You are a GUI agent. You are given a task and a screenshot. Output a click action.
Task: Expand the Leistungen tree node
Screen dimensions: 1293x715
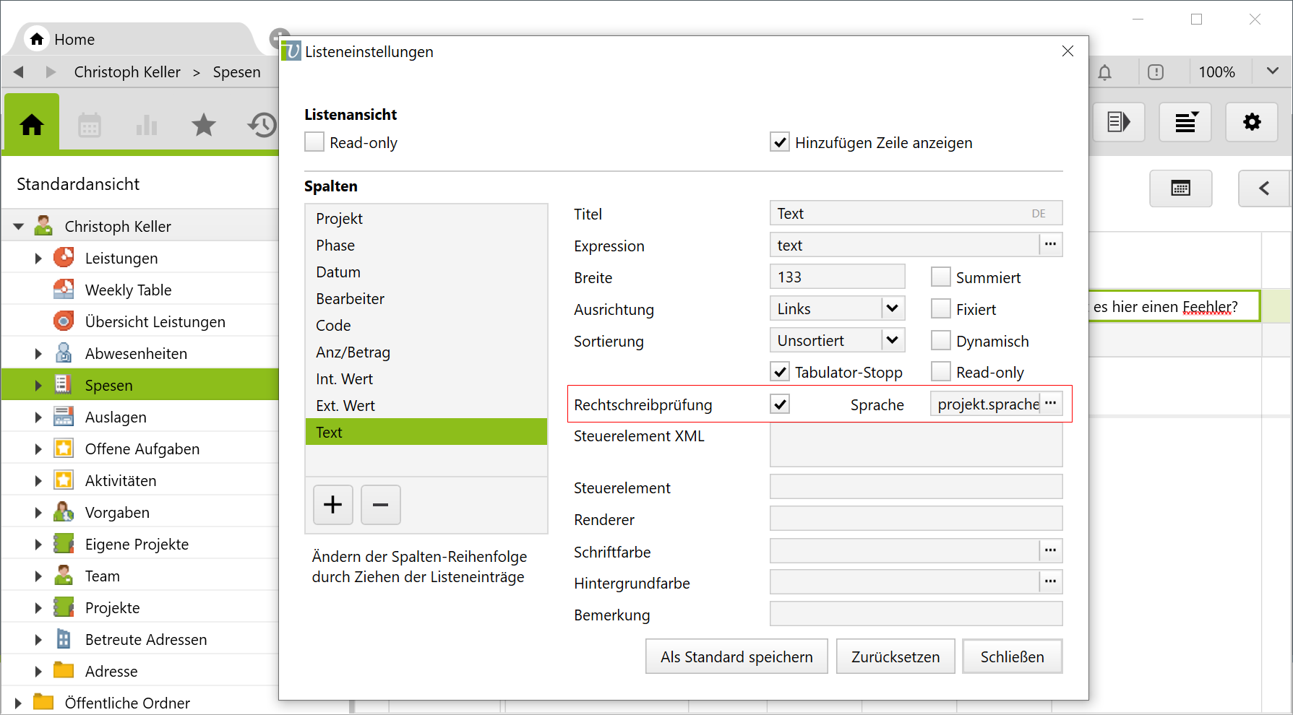coord(38,259)
